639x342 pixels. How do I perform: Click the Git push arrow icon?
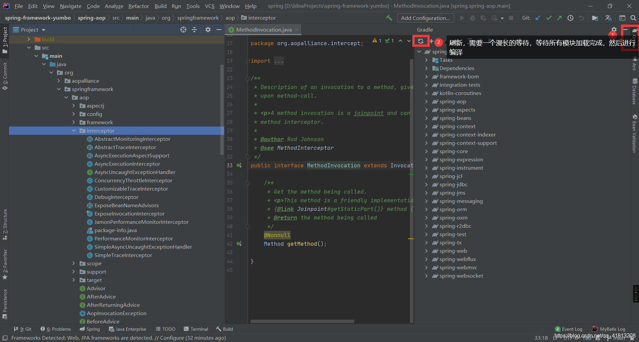coord(559,18)
